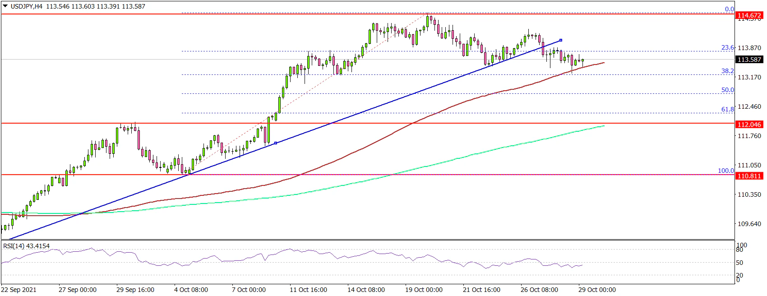Click the red 112.046 price label
This screenshot has width=767, height=296.
[749, 125]
